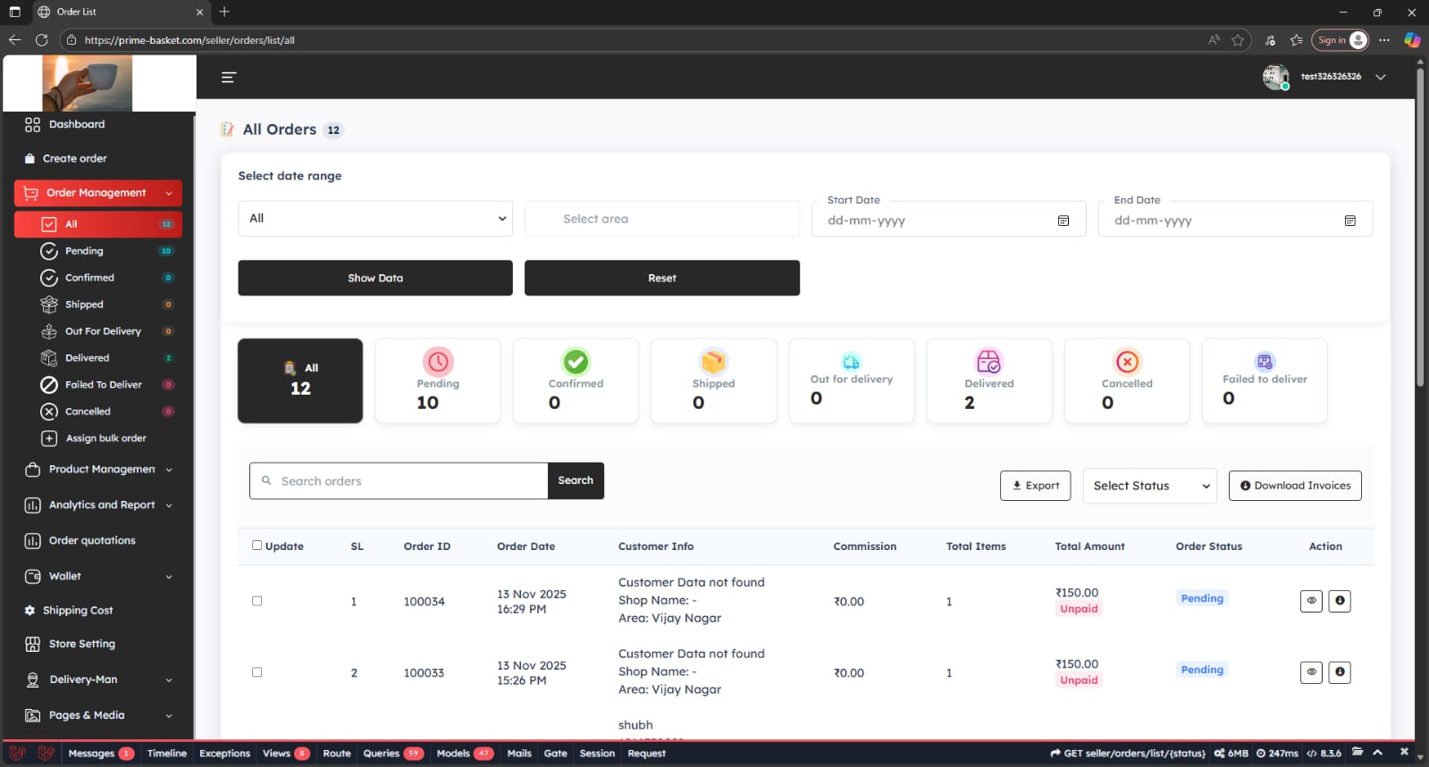The width and height of the screenshot is (1429, 767).
Task: Open Pending orders in the sidebar
Action: (84, 251)
